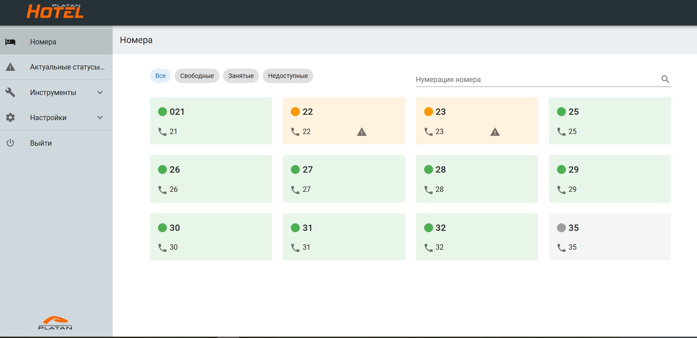Click the power icon beside Выйти
The width and height of the screenshot is (697, 338).
pos(10,143)
